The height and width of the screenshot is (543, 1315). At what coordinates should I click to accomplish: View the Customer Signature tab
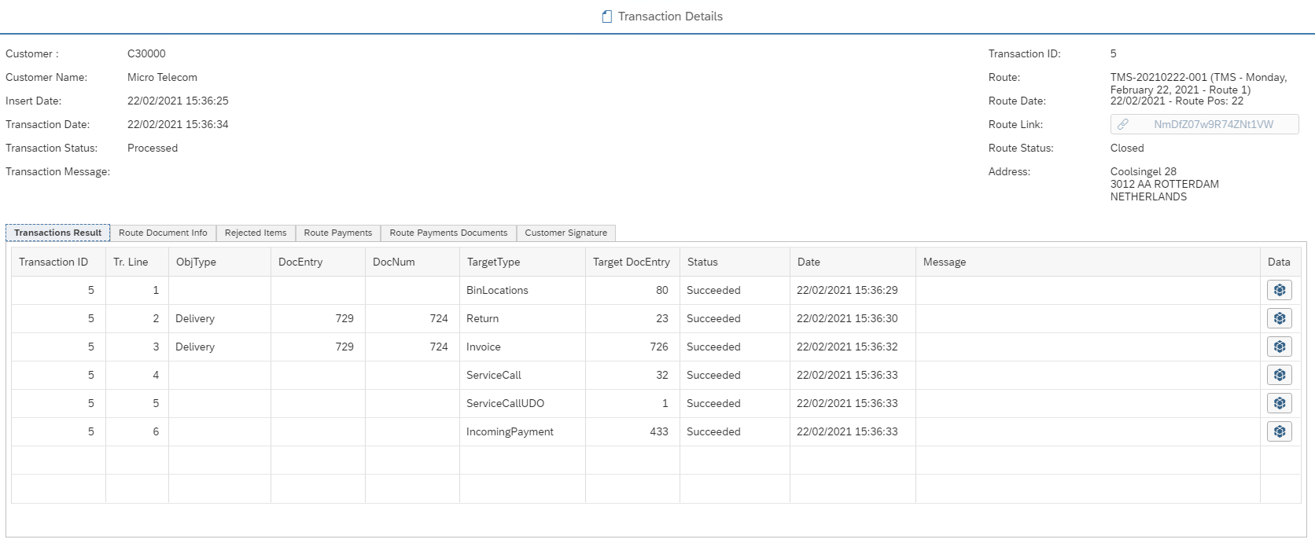point(565,233)
